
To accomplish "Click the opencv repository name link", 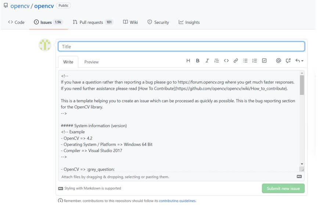I will pos(44,6).
